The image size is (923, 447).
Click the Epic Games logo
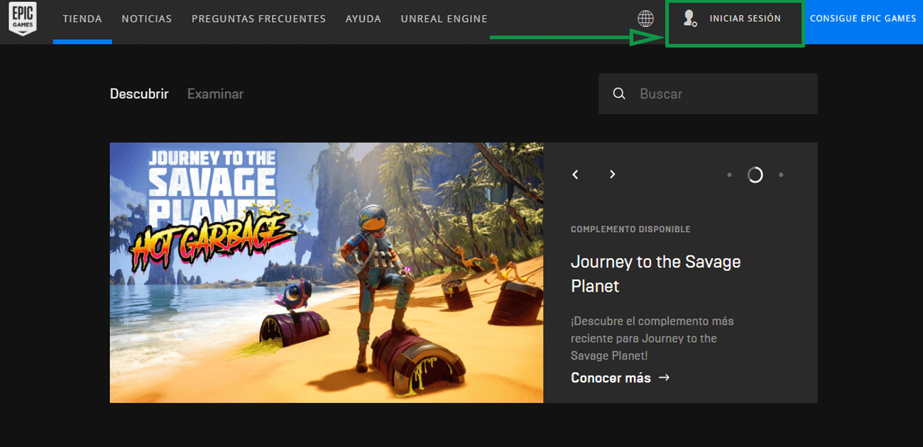[22, 18]
